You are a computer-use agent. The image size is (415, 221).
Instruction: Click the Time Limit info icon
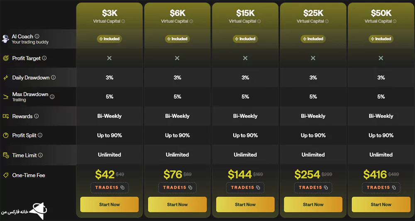click(x=40, y=155)
